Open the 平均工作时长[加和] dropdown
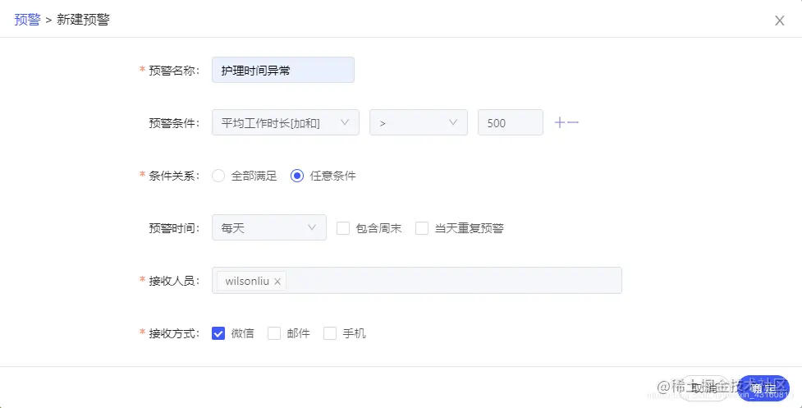Image resolution: width=802 pixels, height=408 pixels. tap(286, 122)
